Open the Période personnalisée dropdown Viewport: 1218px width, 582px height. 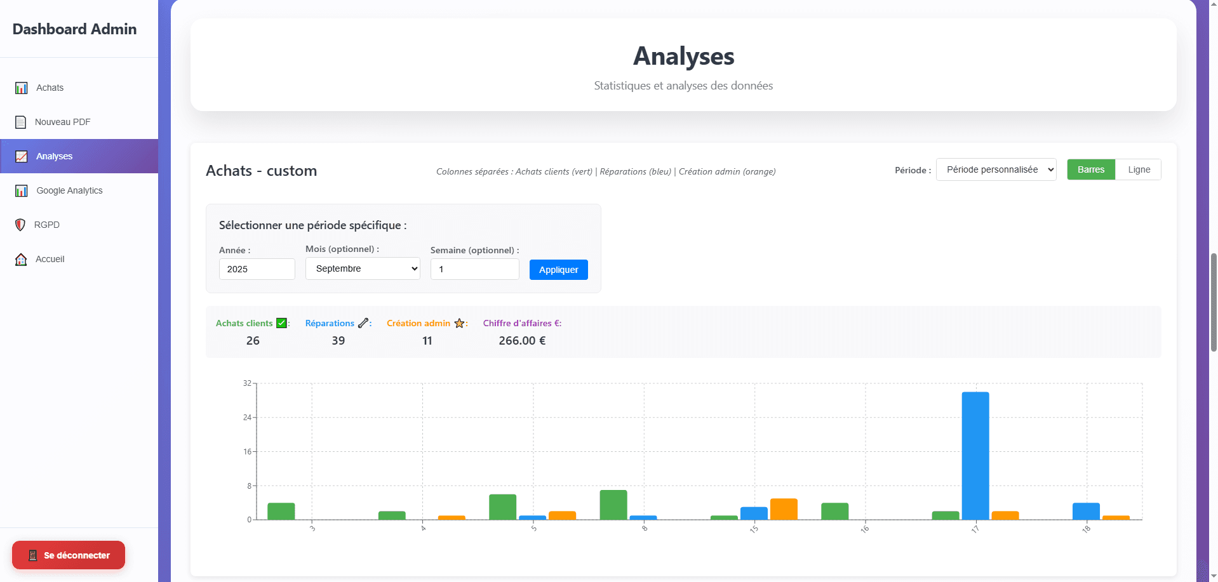(996, 169)
